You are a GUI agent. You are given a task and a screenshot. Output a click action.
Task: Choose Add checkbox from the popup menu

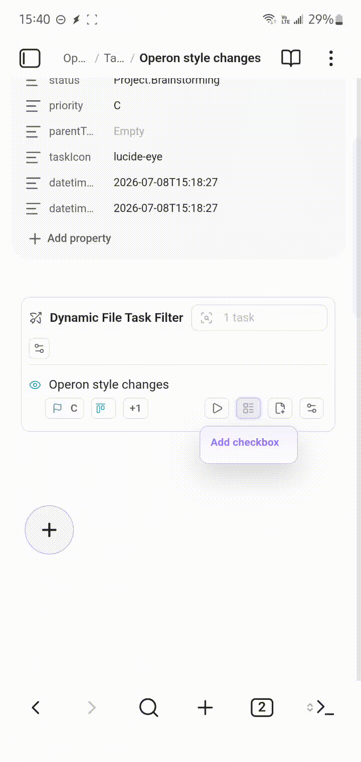(245, 442)
